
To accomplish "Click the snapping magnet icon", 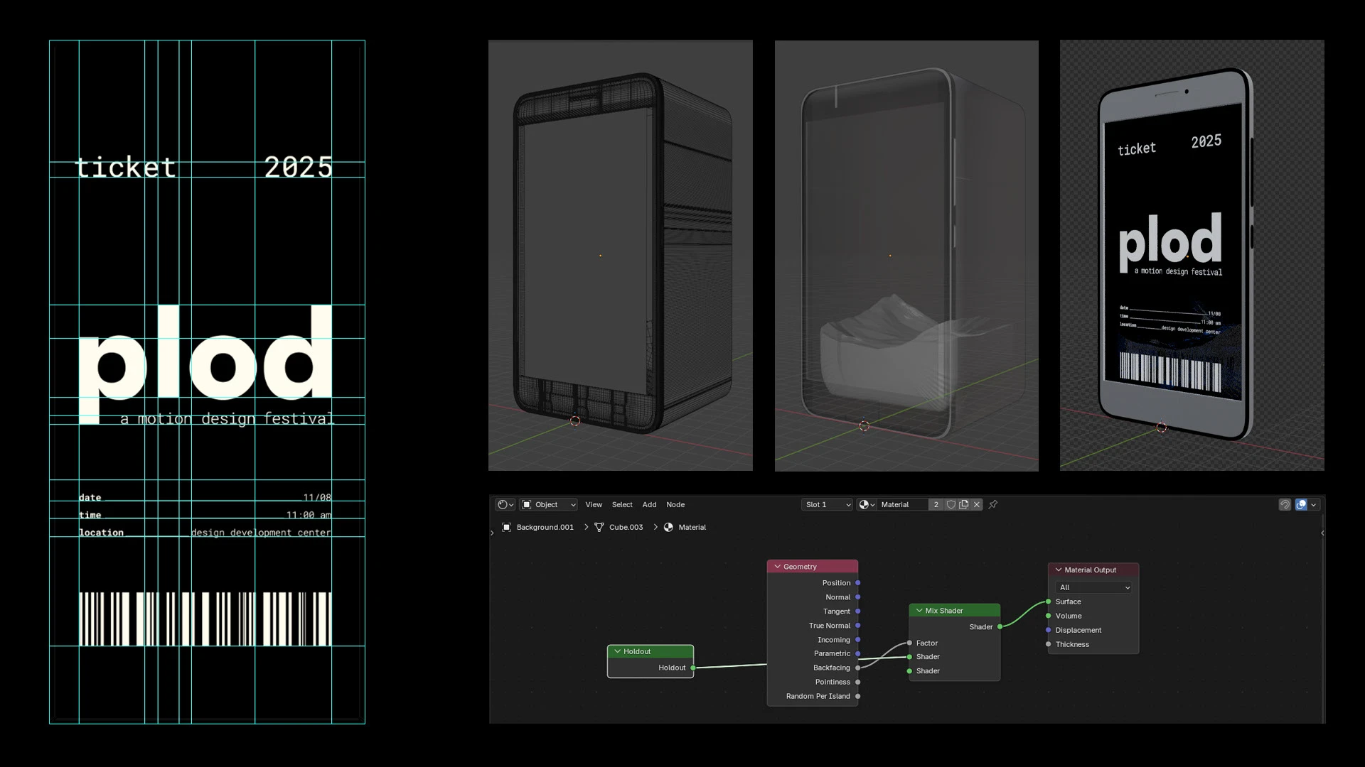I will (x=1285, y=504).
